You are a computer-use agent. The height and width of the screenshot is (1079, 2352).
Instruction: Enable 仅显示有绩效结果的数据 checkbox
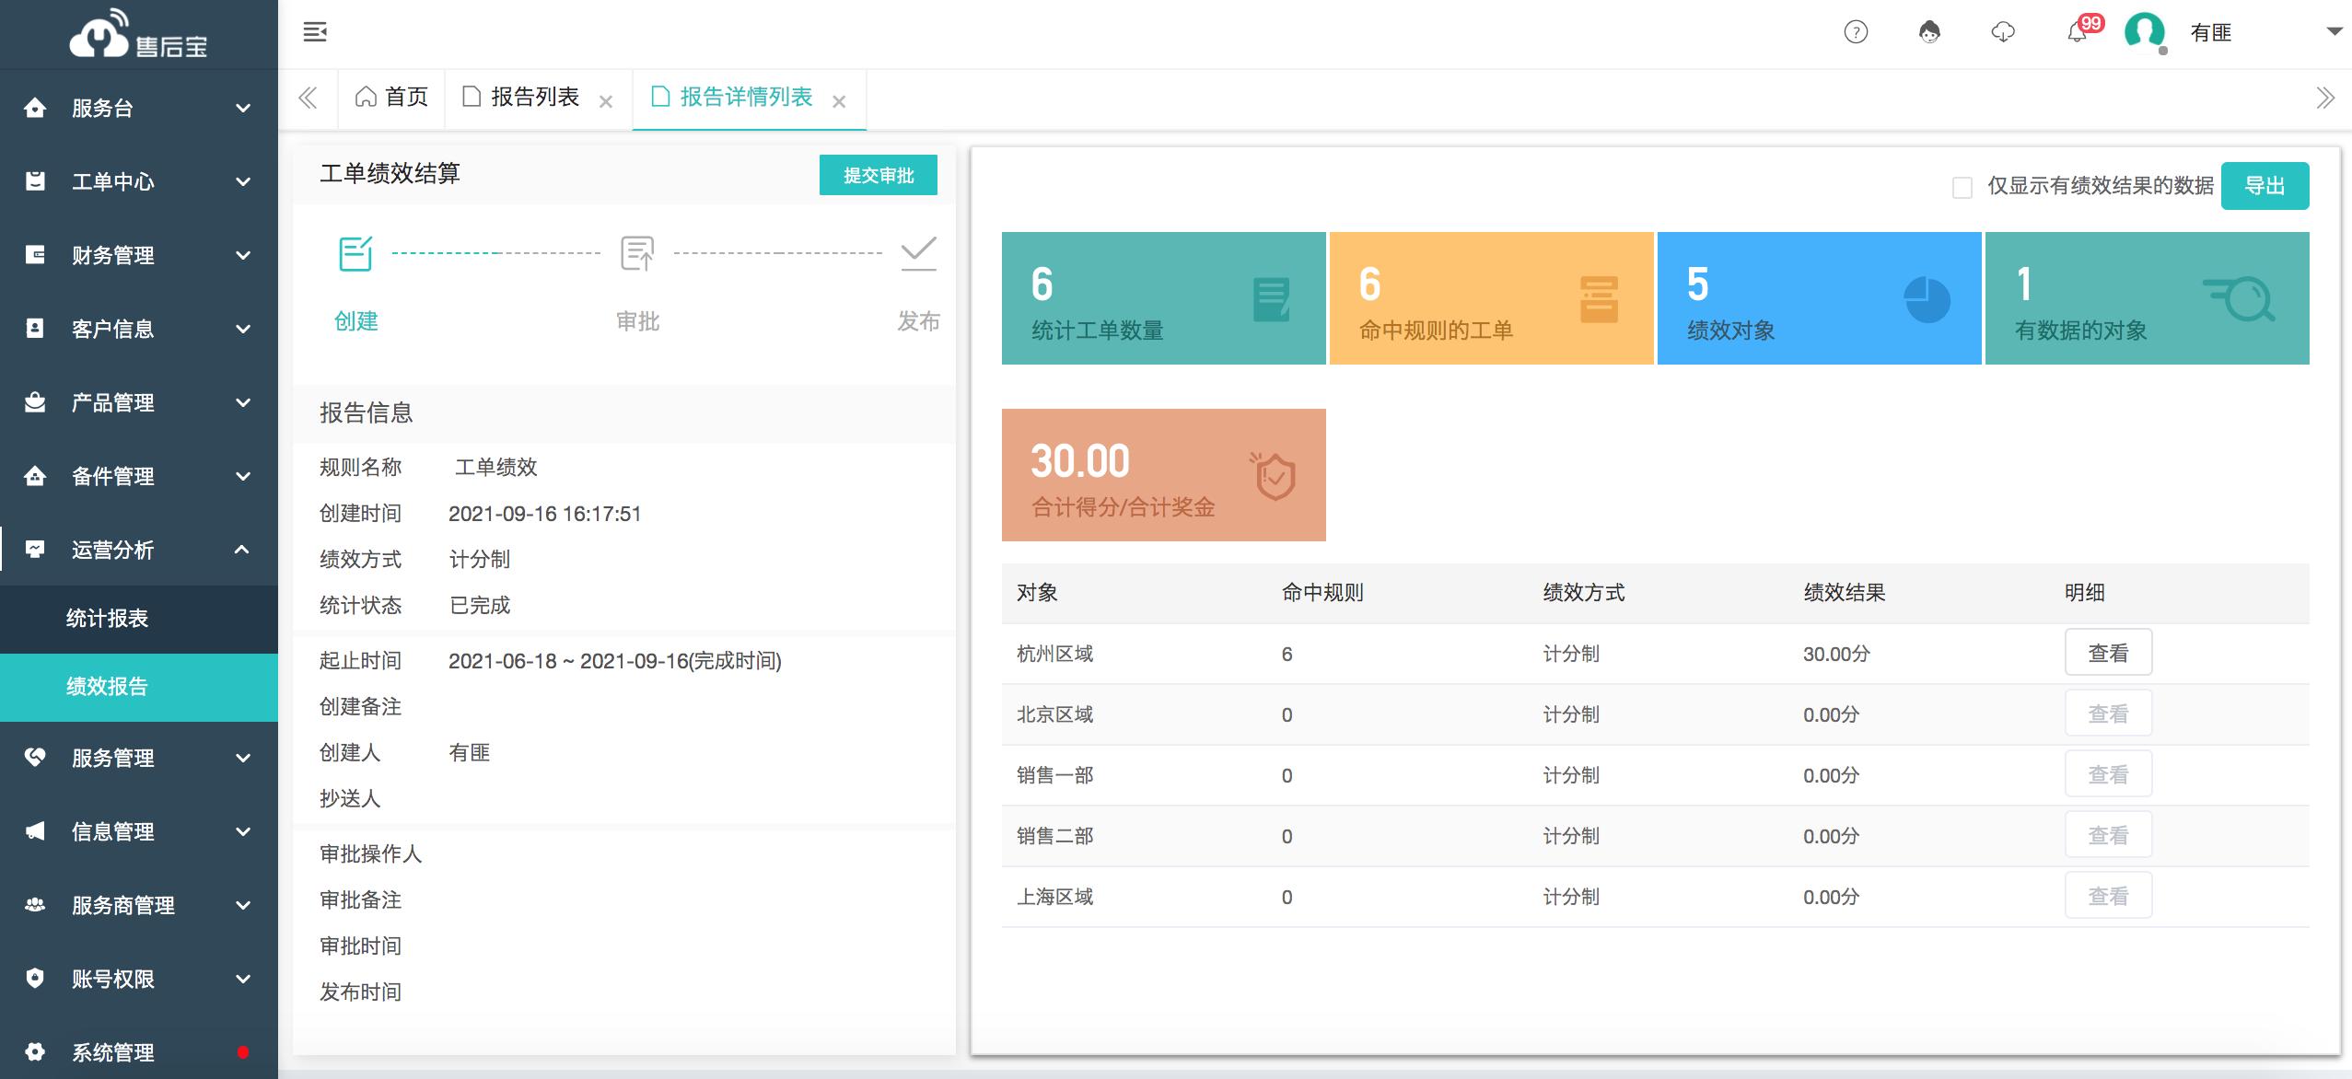tap(1962, 188)
